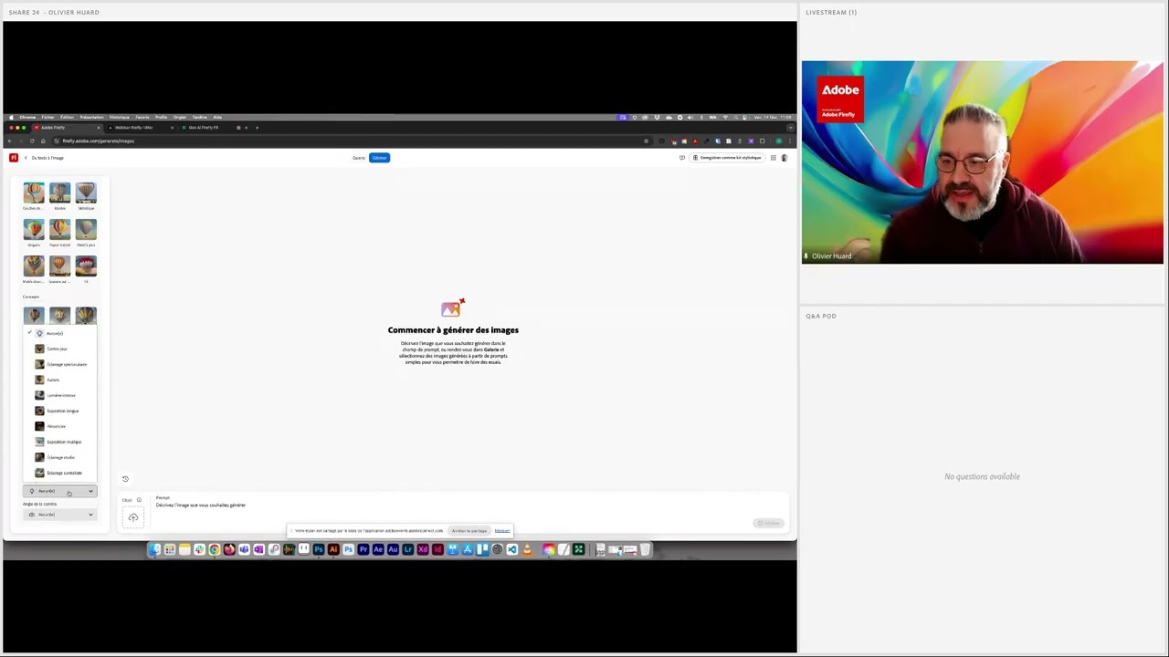Open the Éclairage dropdown showing Aucun(e)
1169x657 pixels.
59,491
